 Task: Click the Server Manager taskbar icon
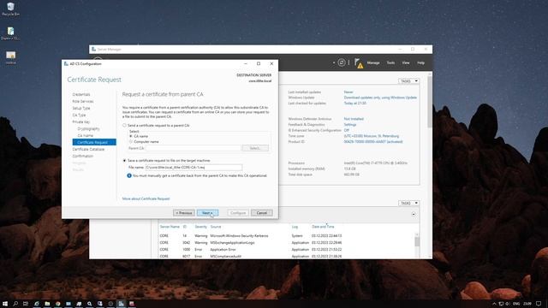(121, 304)
